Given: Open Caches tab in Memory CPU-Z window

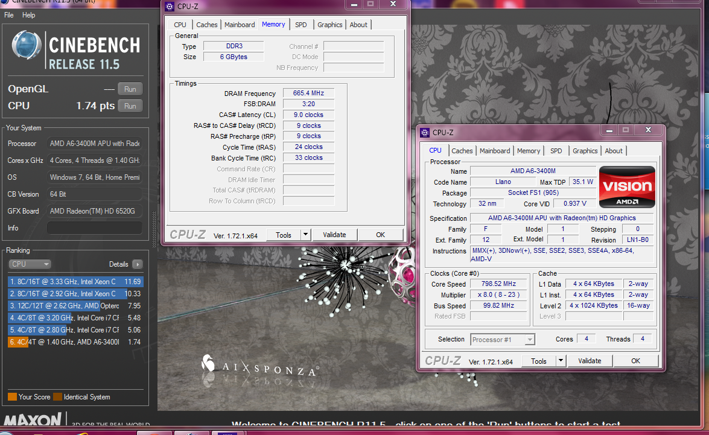Looking at the screenshot, I should 206,25.
